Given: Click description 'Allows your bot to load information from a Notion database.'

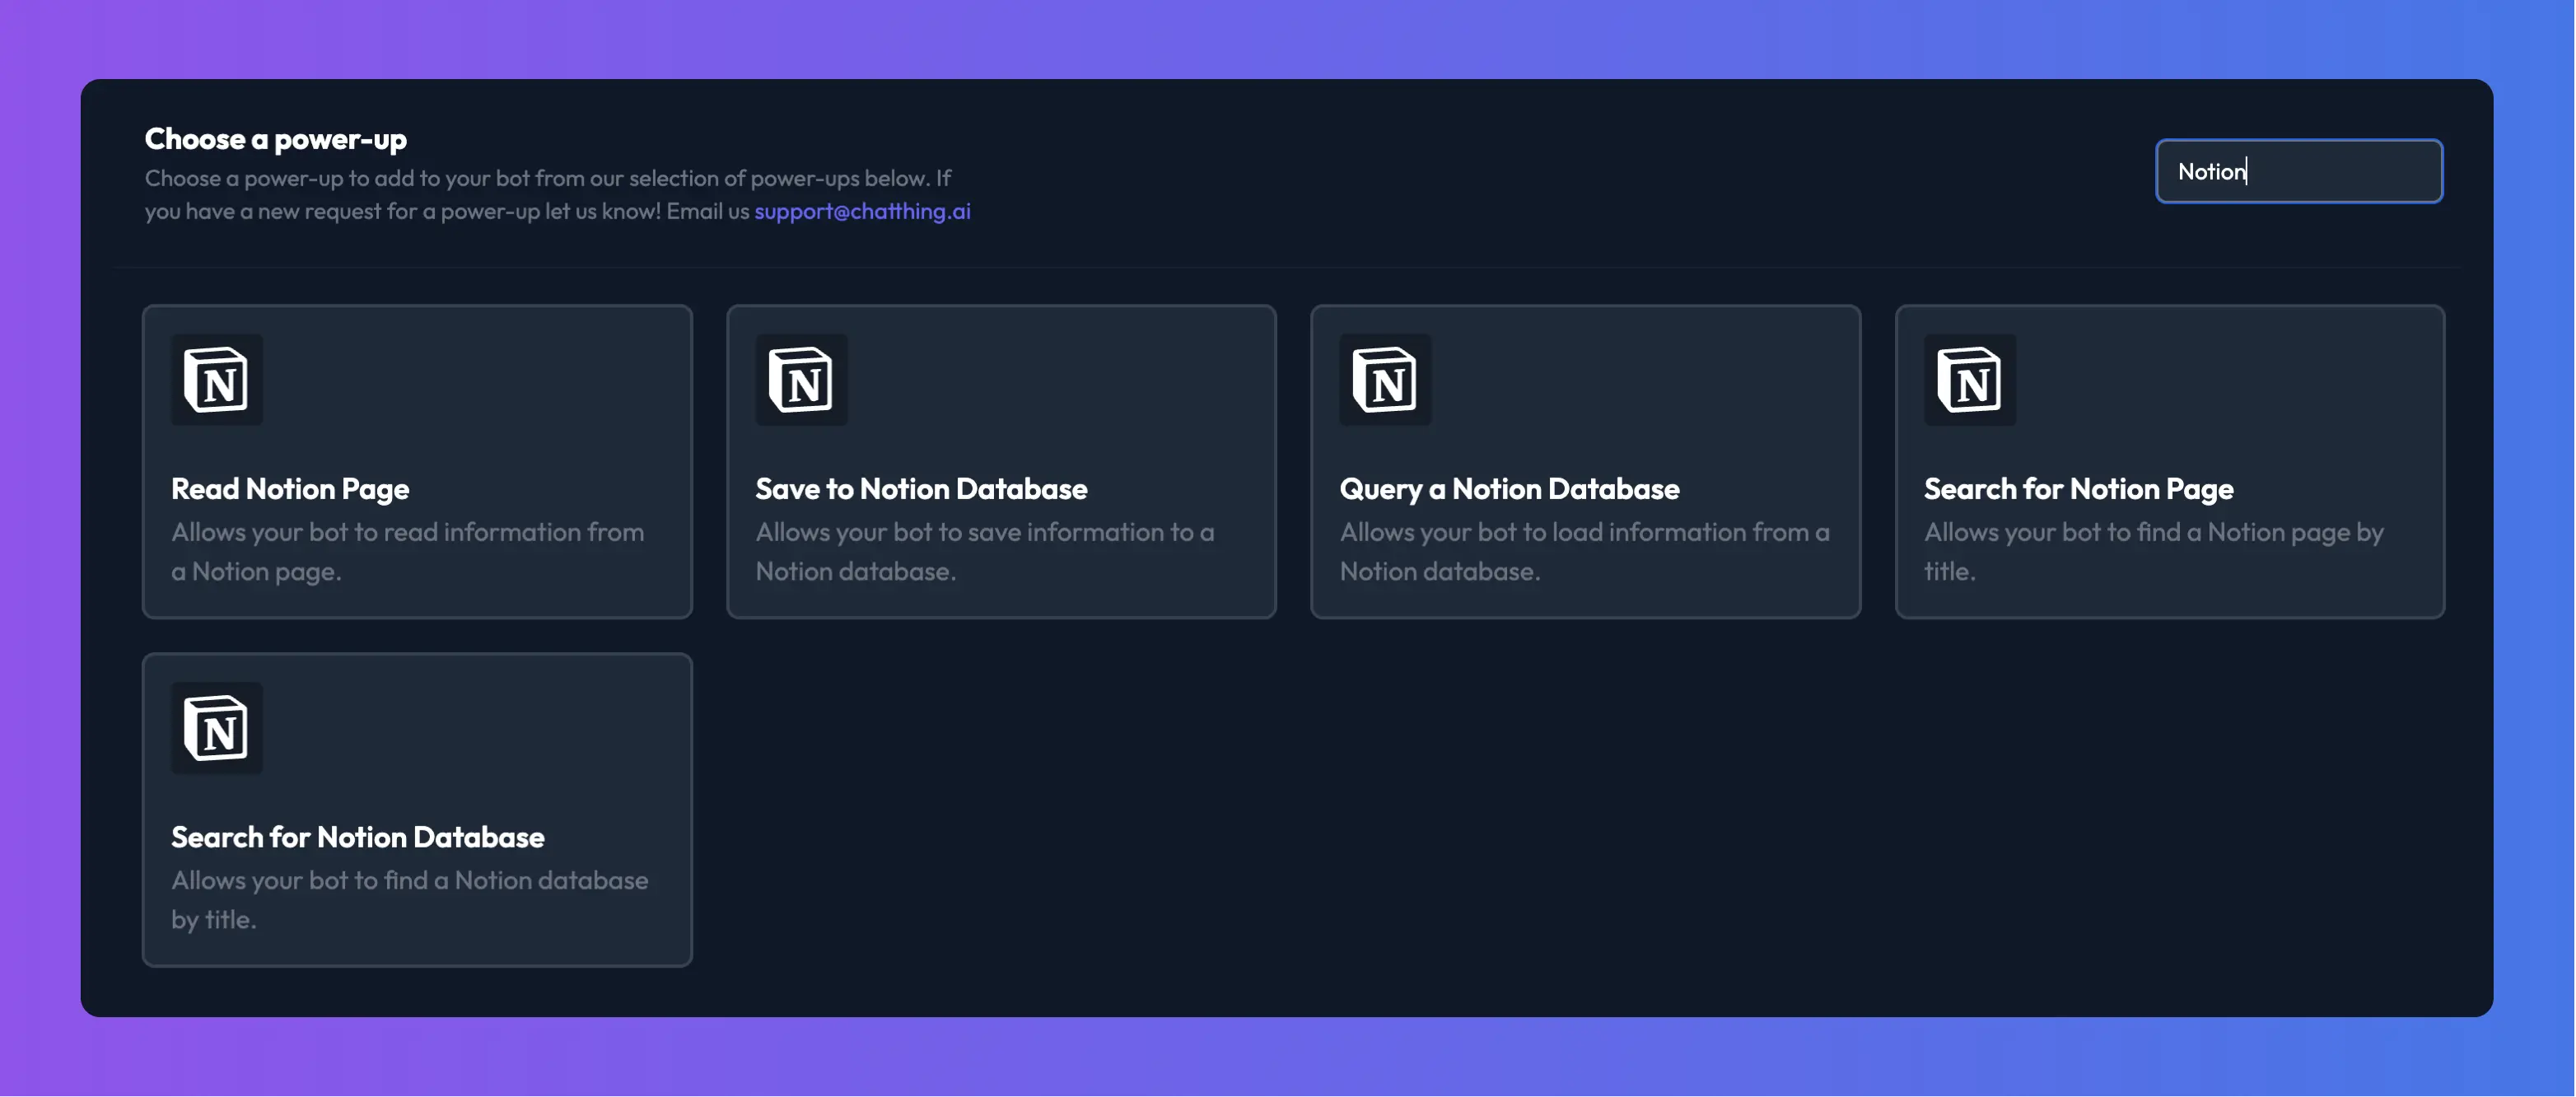Looking at the screenshot, I should [1585, 552].
